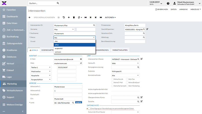Check the Kein Fax box
The height and width of the screenshot is (114, 202).
[127, 79]
